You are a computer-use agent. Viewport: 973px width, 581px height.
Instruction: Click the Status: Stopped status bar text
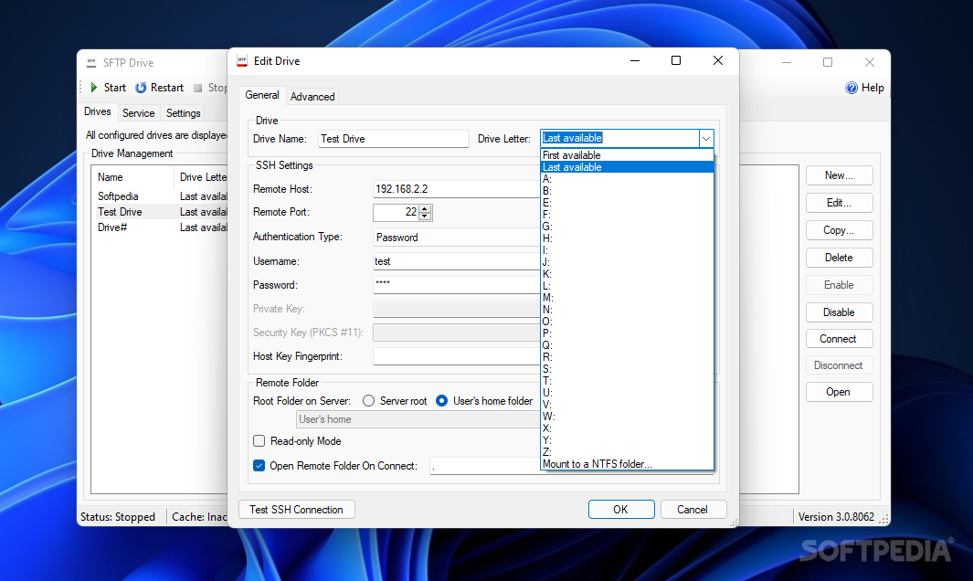118,516
